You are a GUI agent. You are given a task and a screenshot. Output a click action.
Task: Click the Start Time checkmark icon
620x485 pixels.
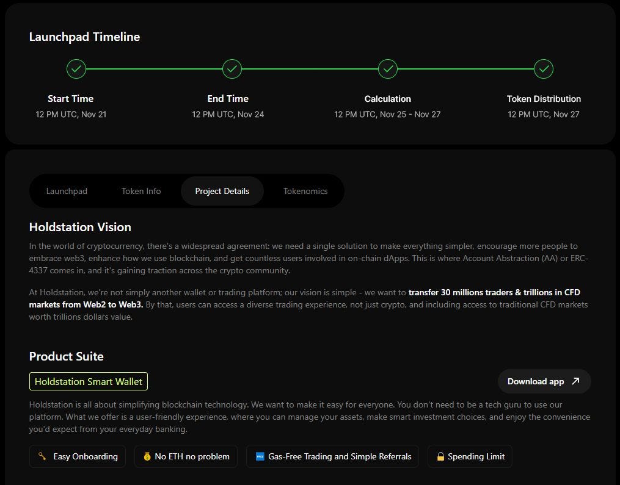click(76, 69)
